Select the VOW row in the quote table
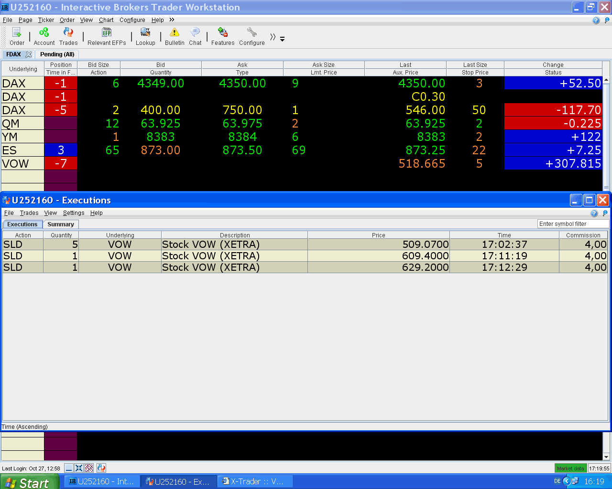 click(22, 163)
